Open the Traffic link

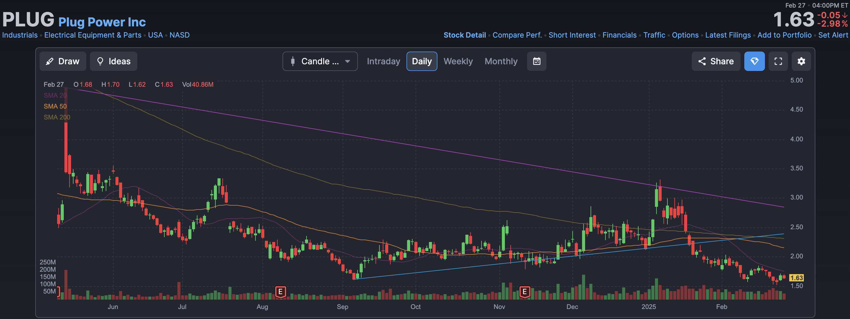coord(654,35)
